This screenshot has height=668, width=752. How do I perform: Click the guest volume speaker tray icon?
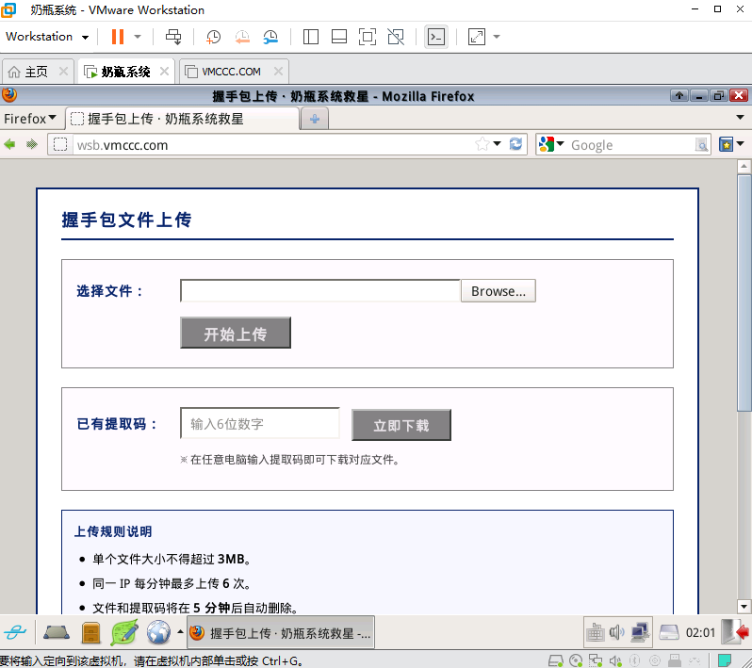(616, 632)
